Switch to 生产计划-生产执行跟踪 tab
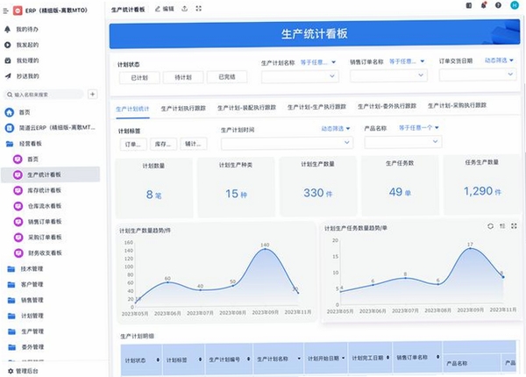526x377 pixels. (x=316, y=107)
